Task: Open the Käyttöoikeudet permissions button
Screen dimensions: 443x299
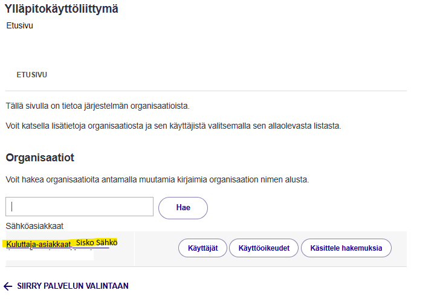Action: click(x=264, y=248)
